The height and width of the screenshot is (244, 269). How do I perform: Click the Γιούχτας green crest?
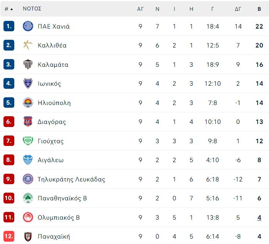pyautogui.click(x=28, y=141)
